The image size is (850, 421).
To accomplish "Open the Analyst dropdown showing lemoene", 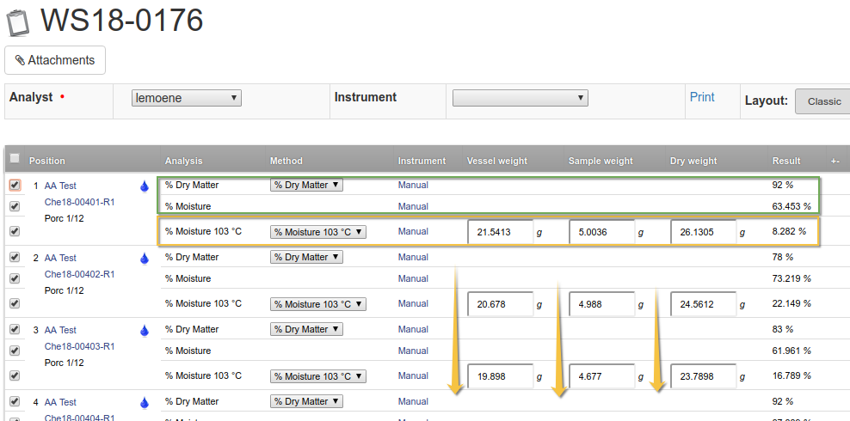I will pyautogui.click(x=186, y=98).
